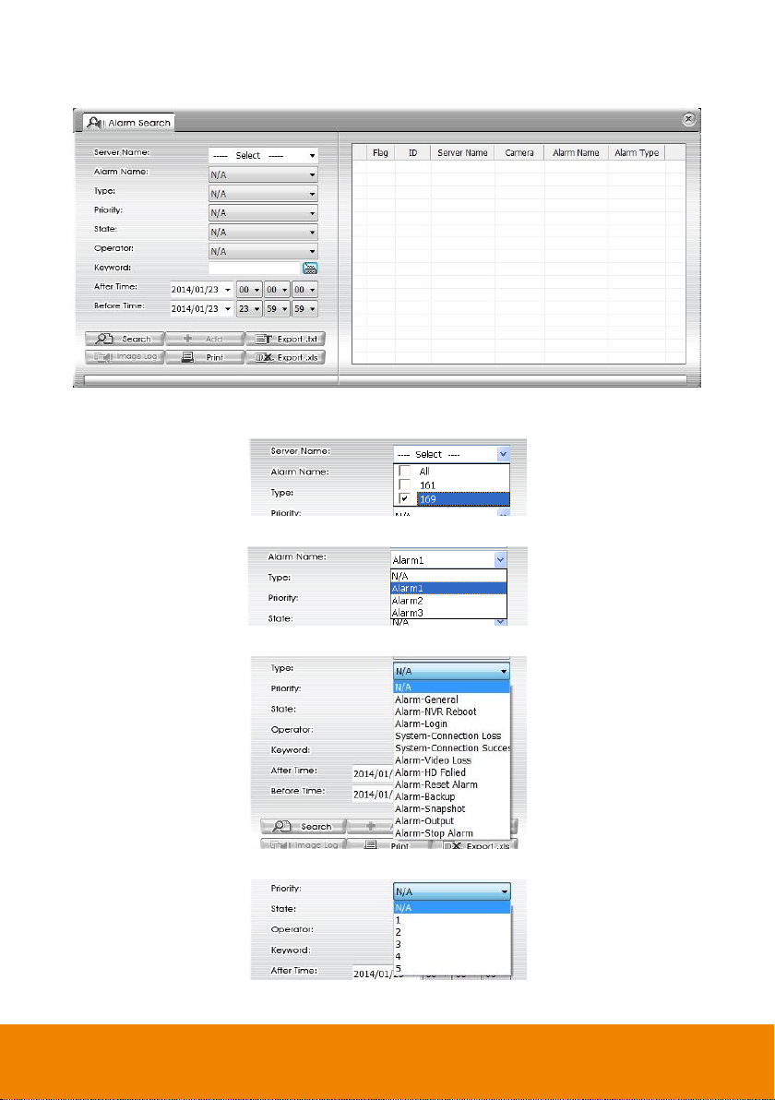
Task: Close the Alarm Search window
Action: [x=688, y=119]
